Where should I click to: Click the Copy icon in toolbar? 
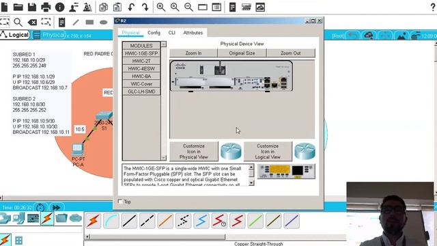103,7
